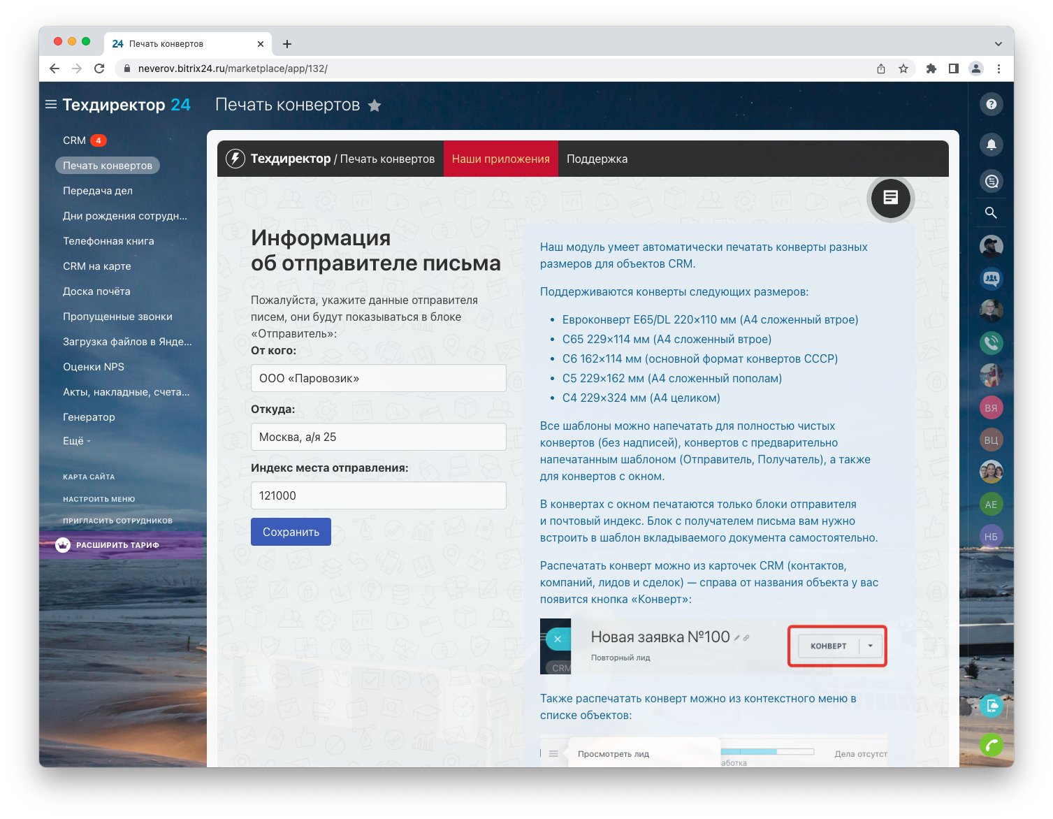The width and height of the screenshot is (1053, 819).
Task: Expand the Ещё menu in left sidebar
Action: click(x=77, y=441)
